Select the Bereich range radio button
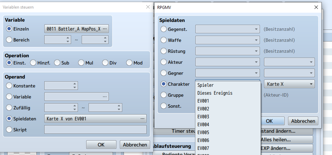332x155 pixels. [9, 40]
